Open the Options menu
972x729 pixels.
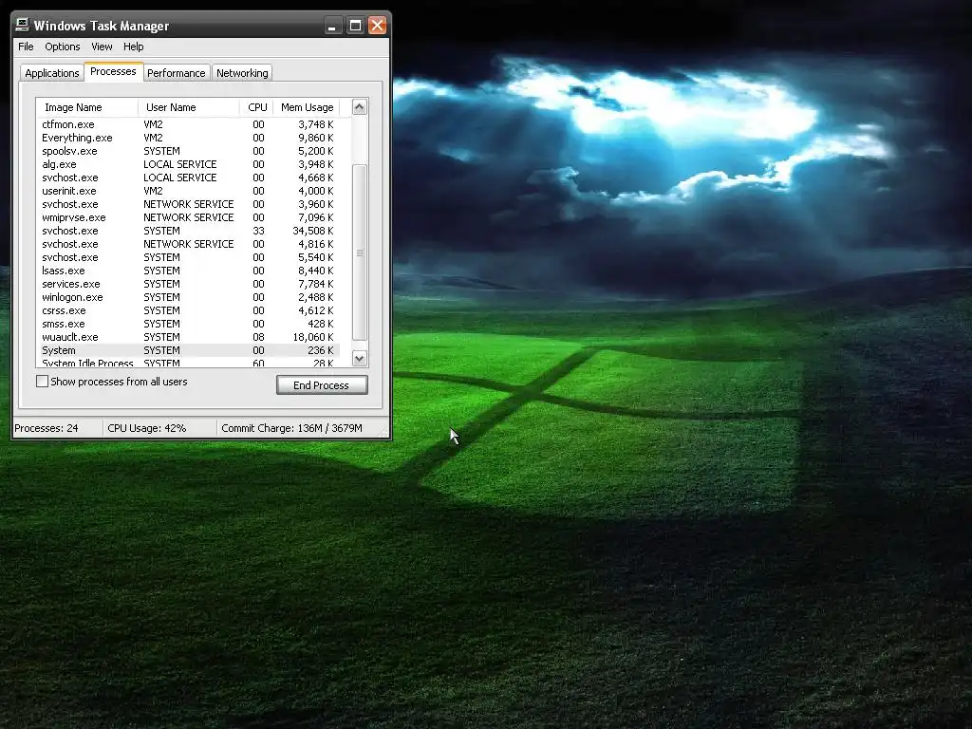coord(62,47)
